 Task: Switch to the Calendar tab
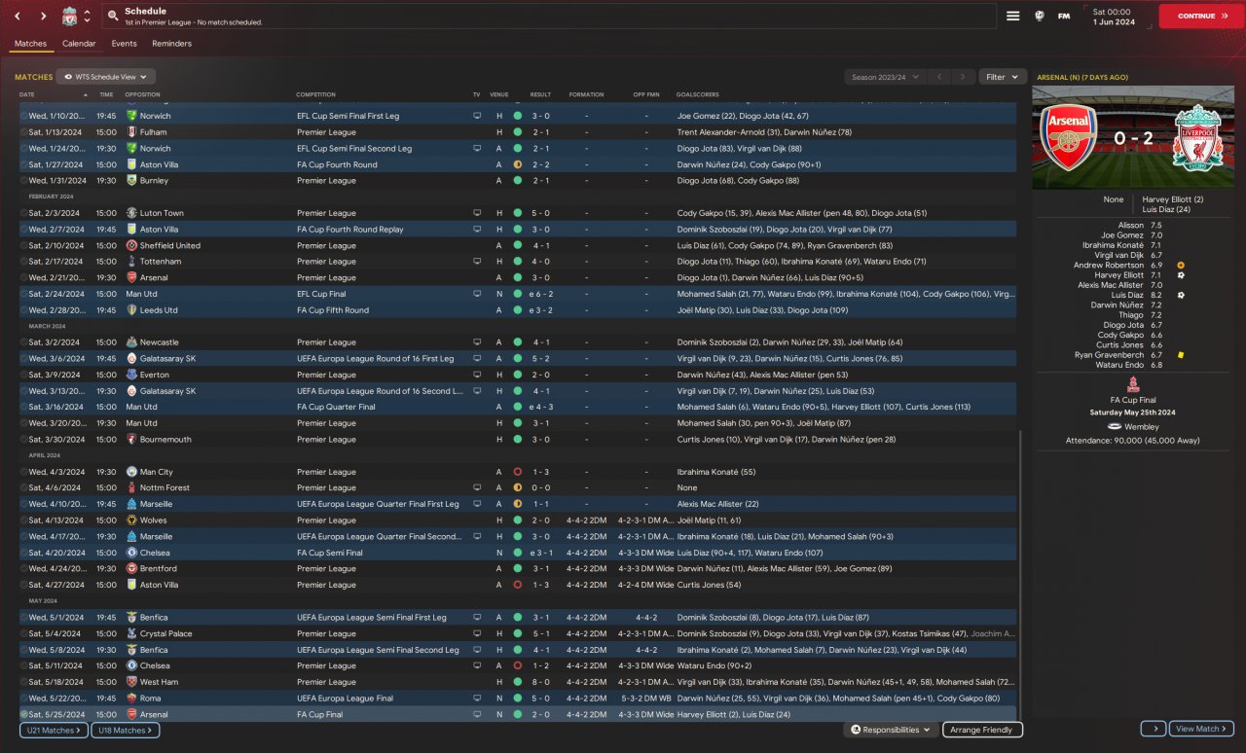79,44
